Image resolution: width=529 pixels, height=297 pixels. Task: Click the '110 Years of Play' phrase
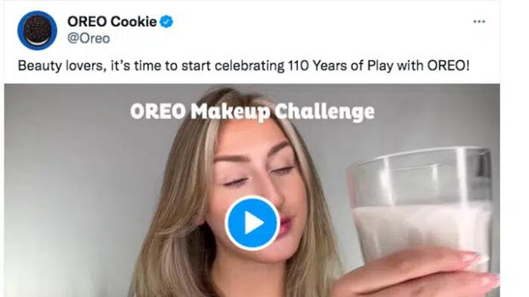pos(340,66)
